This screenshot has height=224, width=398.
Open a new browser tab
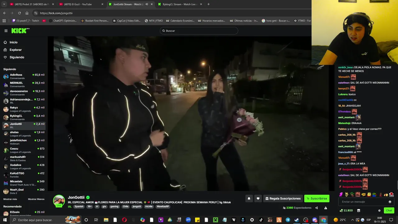pyautogui.click(x=208, y=4)
